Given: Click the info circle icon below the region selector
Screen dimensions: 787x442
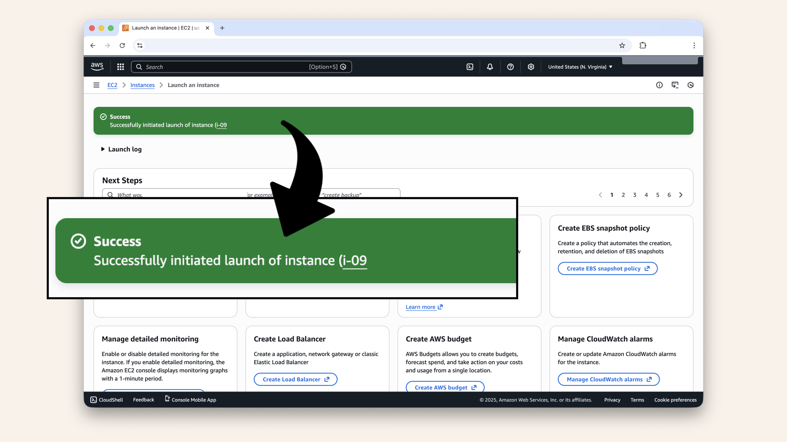Looking at the screenshot, I should click(659, 85).
